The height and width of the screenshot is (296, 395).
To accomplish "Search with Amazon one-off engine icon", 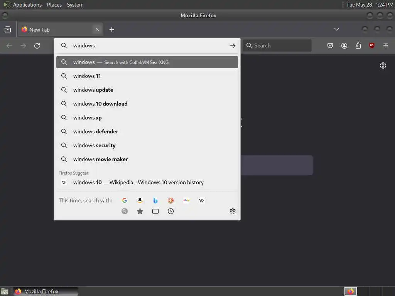I will tap(140, 200).
